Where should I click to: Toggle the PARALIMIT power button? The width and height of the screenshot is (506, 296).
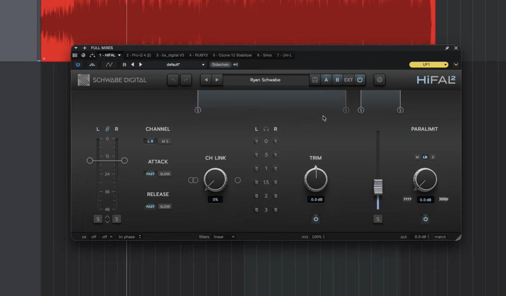click(425, 219)
